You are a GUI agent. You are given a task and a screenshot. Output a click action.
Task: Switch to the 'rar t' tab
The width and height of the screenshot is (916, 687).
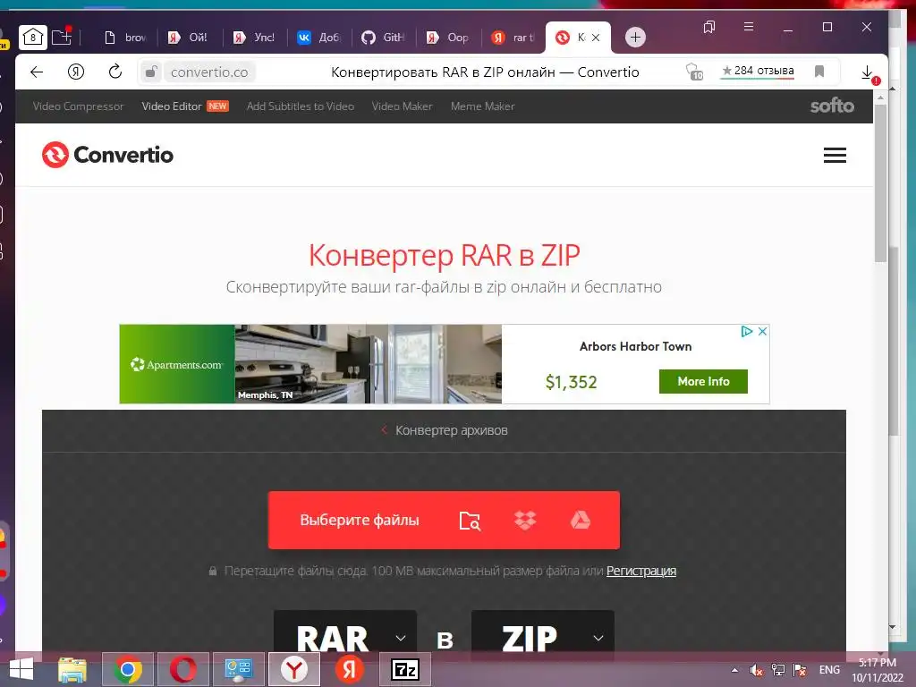click(x=513, y=38)
